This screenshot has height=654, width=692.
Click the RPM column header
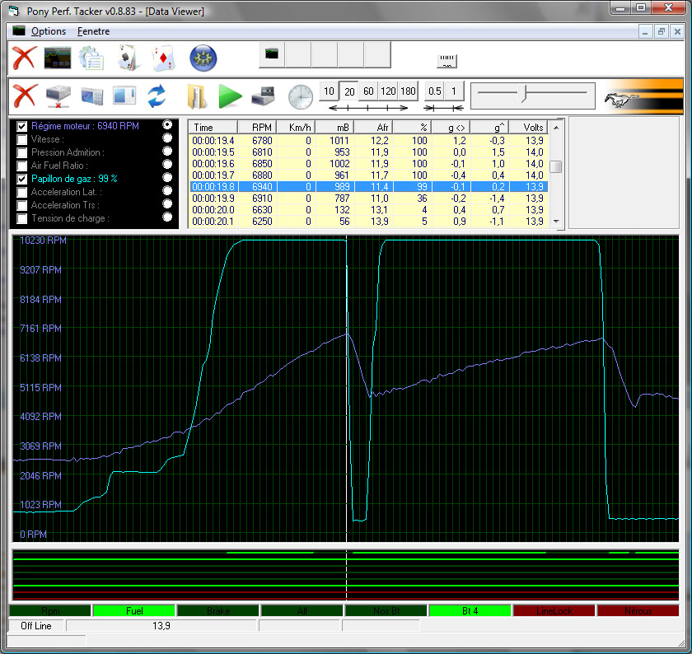point(258,128)
